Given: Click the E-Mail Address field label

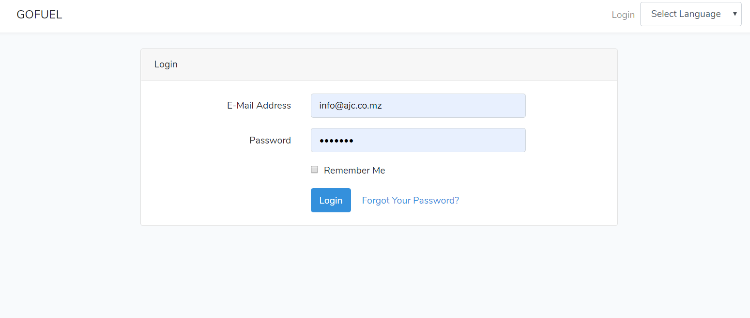Looking at the screenshot, I should (x=259, y=105).
